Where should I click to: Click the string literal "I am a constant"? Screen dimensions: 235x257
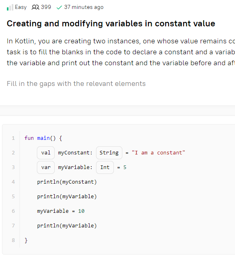tap(158, 153)
